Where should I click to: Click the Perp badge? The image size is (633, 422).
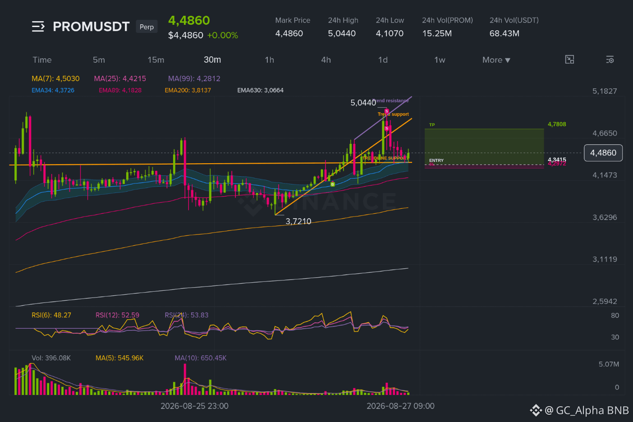(x=147, y=27)
